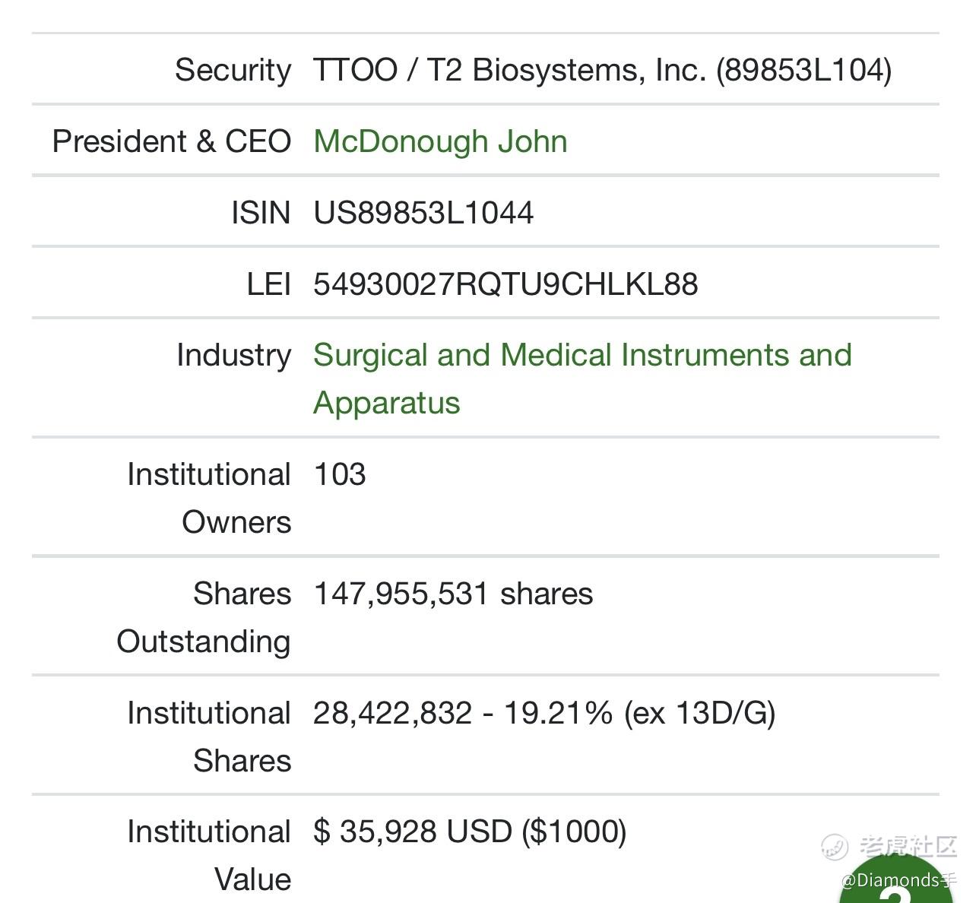This screenshot has width=976, height=903.
Task: Click the President & CEO label
Action: tap(172, 141)
